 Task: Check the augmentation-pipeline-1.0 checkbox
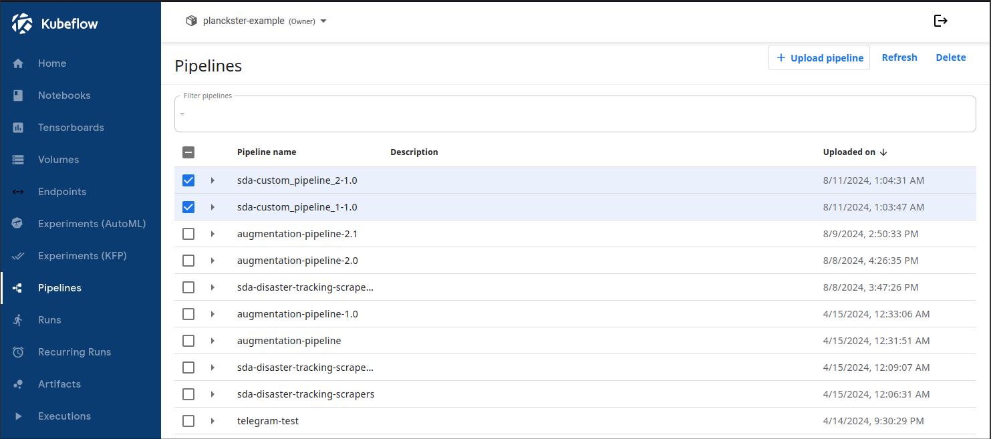[188, 314]
